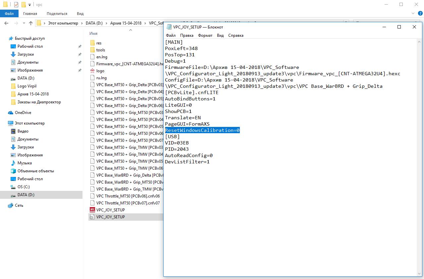Click the New Folder icon in Explorer's title bar
Image resolution: width=424 pixels, height=279 pixels.
(24, 5)
